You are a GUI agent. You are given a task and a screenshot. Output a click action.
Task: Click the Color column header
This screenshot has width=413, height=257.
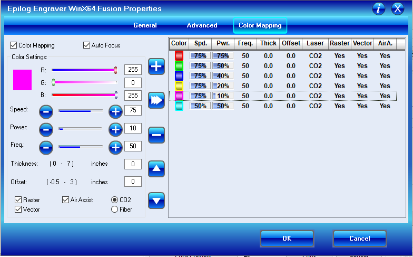pos(179,43)
